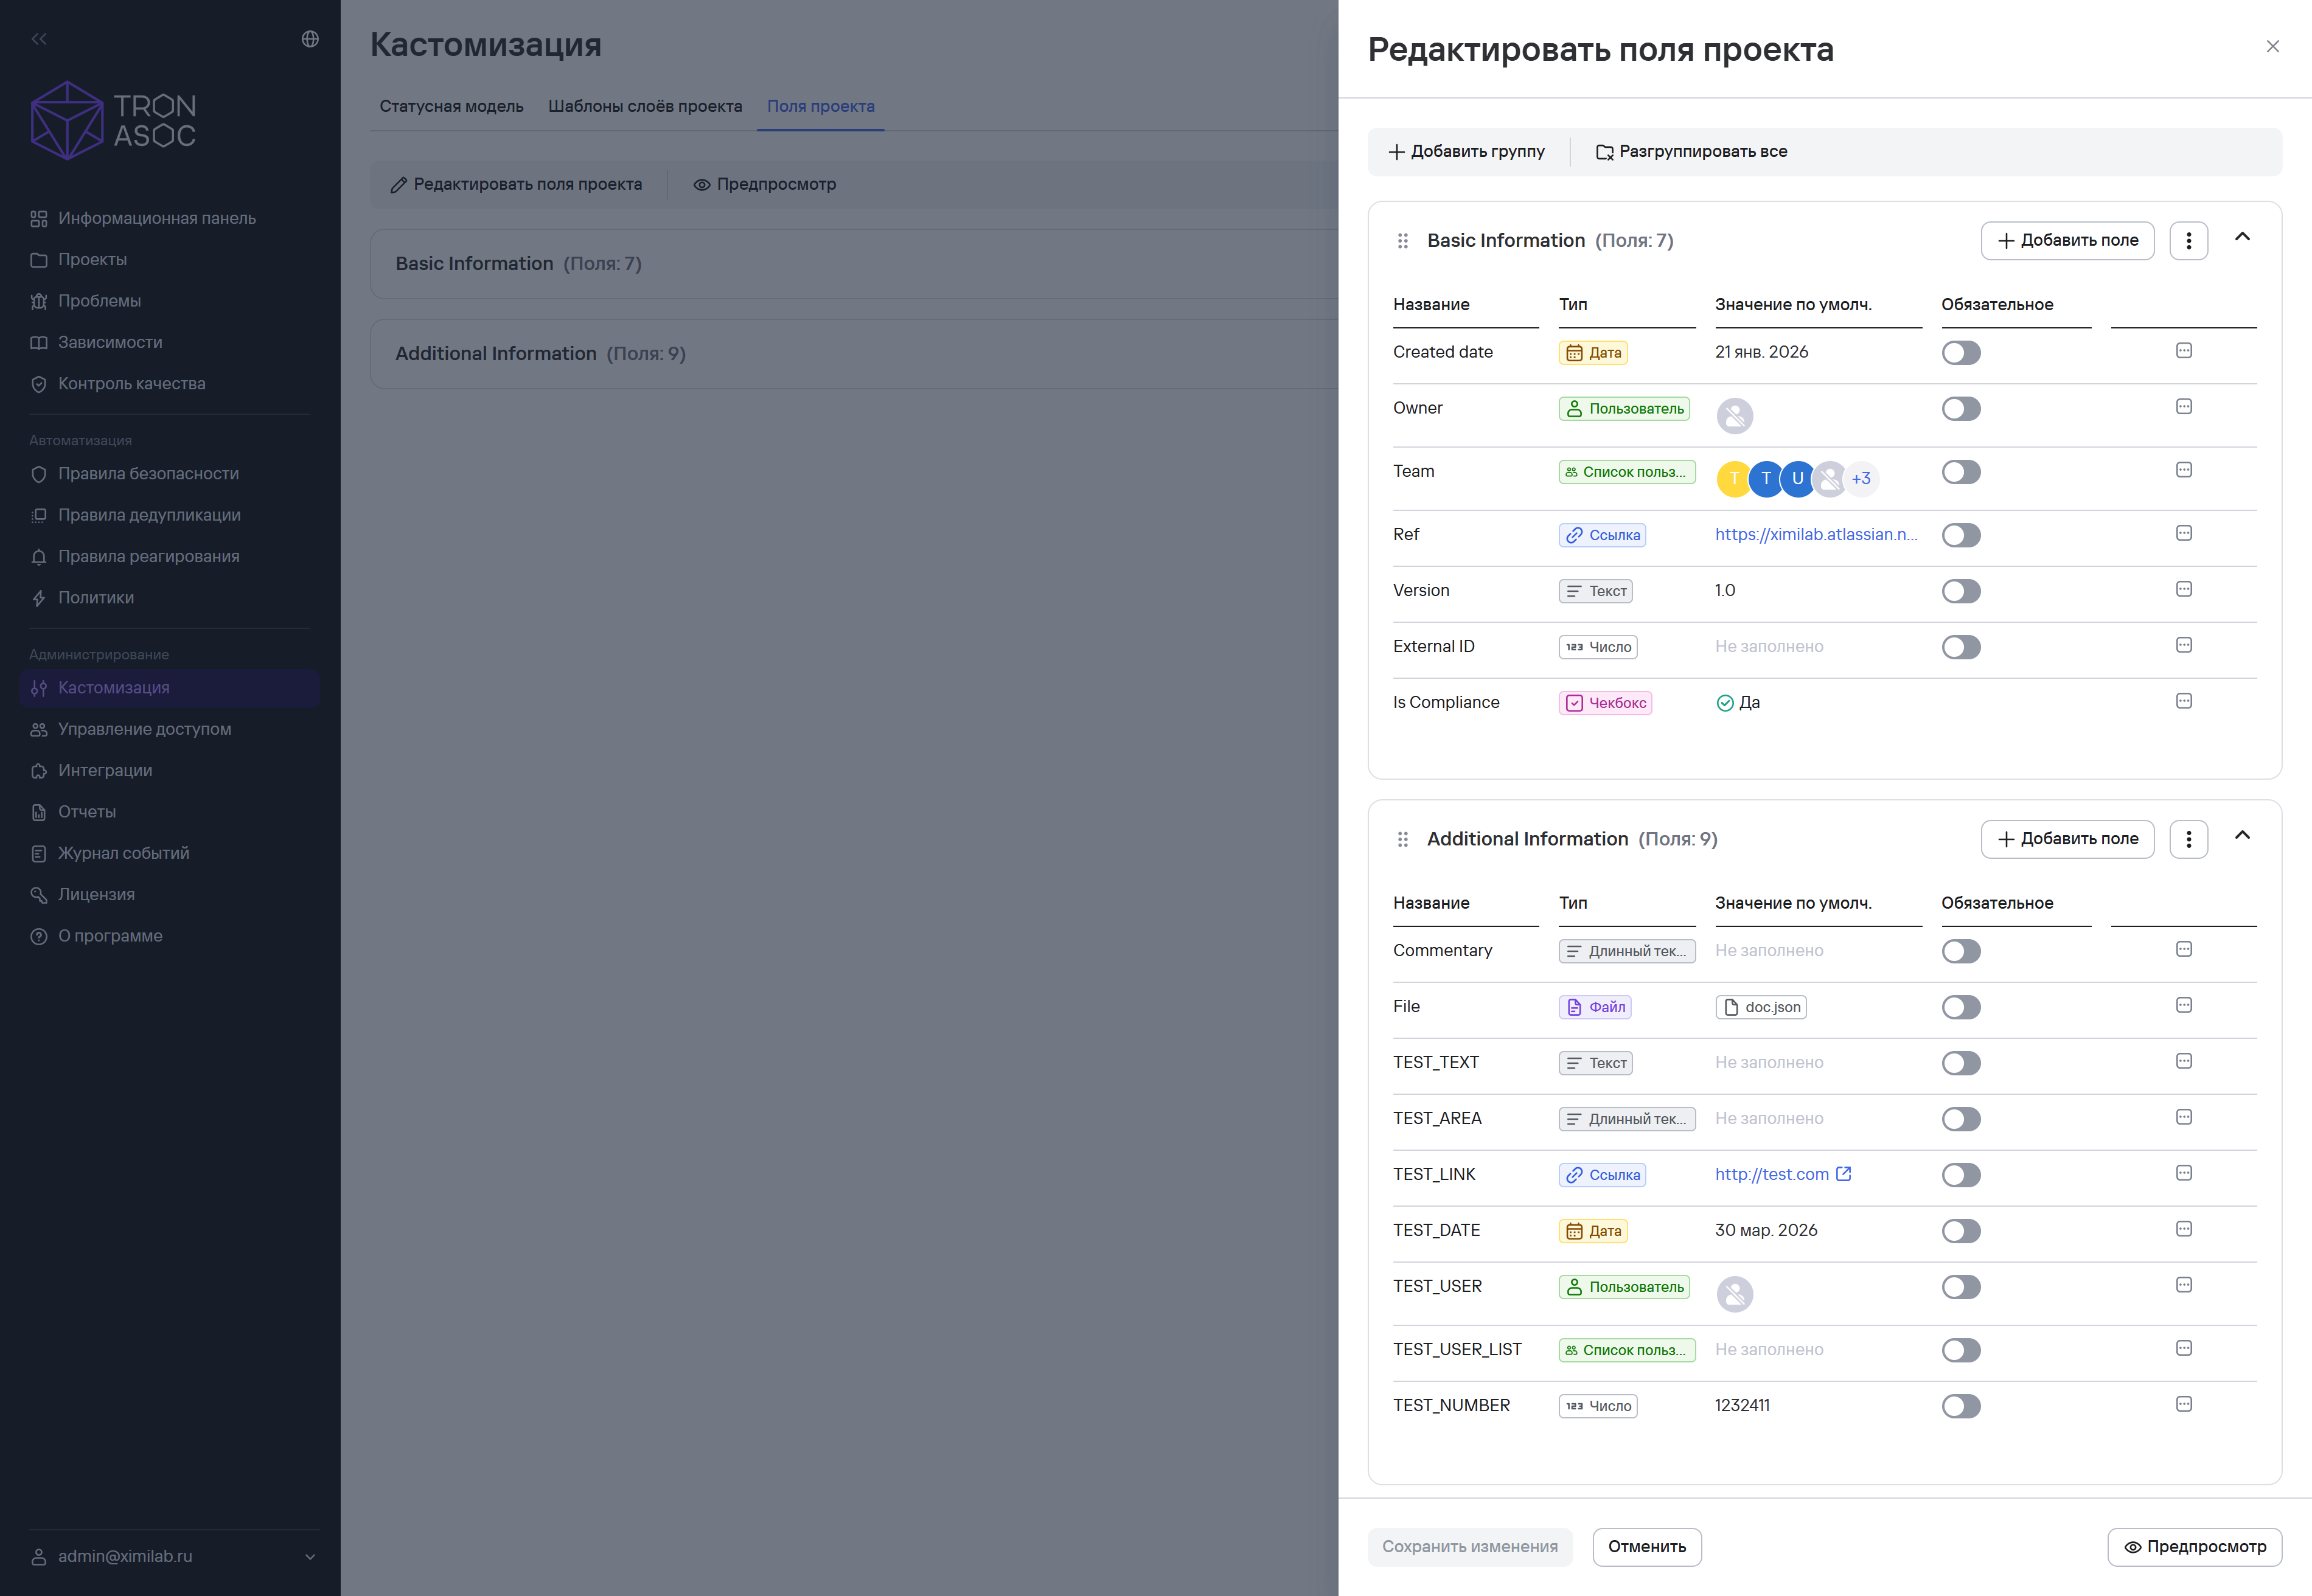The width and height of the screenshot is (2312, 1596).
Task: Click Отменить button
Action: (1647, 1547)
